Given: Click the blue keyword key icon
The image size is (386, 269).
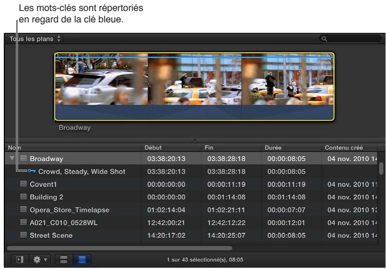Looking at the screenshot, I should tap(32, 171).
